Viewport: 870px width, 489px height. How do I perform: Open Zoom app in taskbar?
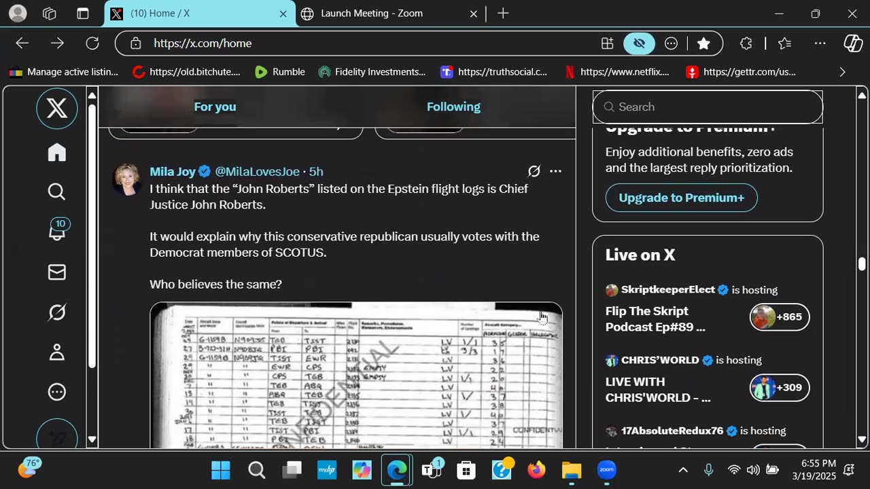click(606, 470)
